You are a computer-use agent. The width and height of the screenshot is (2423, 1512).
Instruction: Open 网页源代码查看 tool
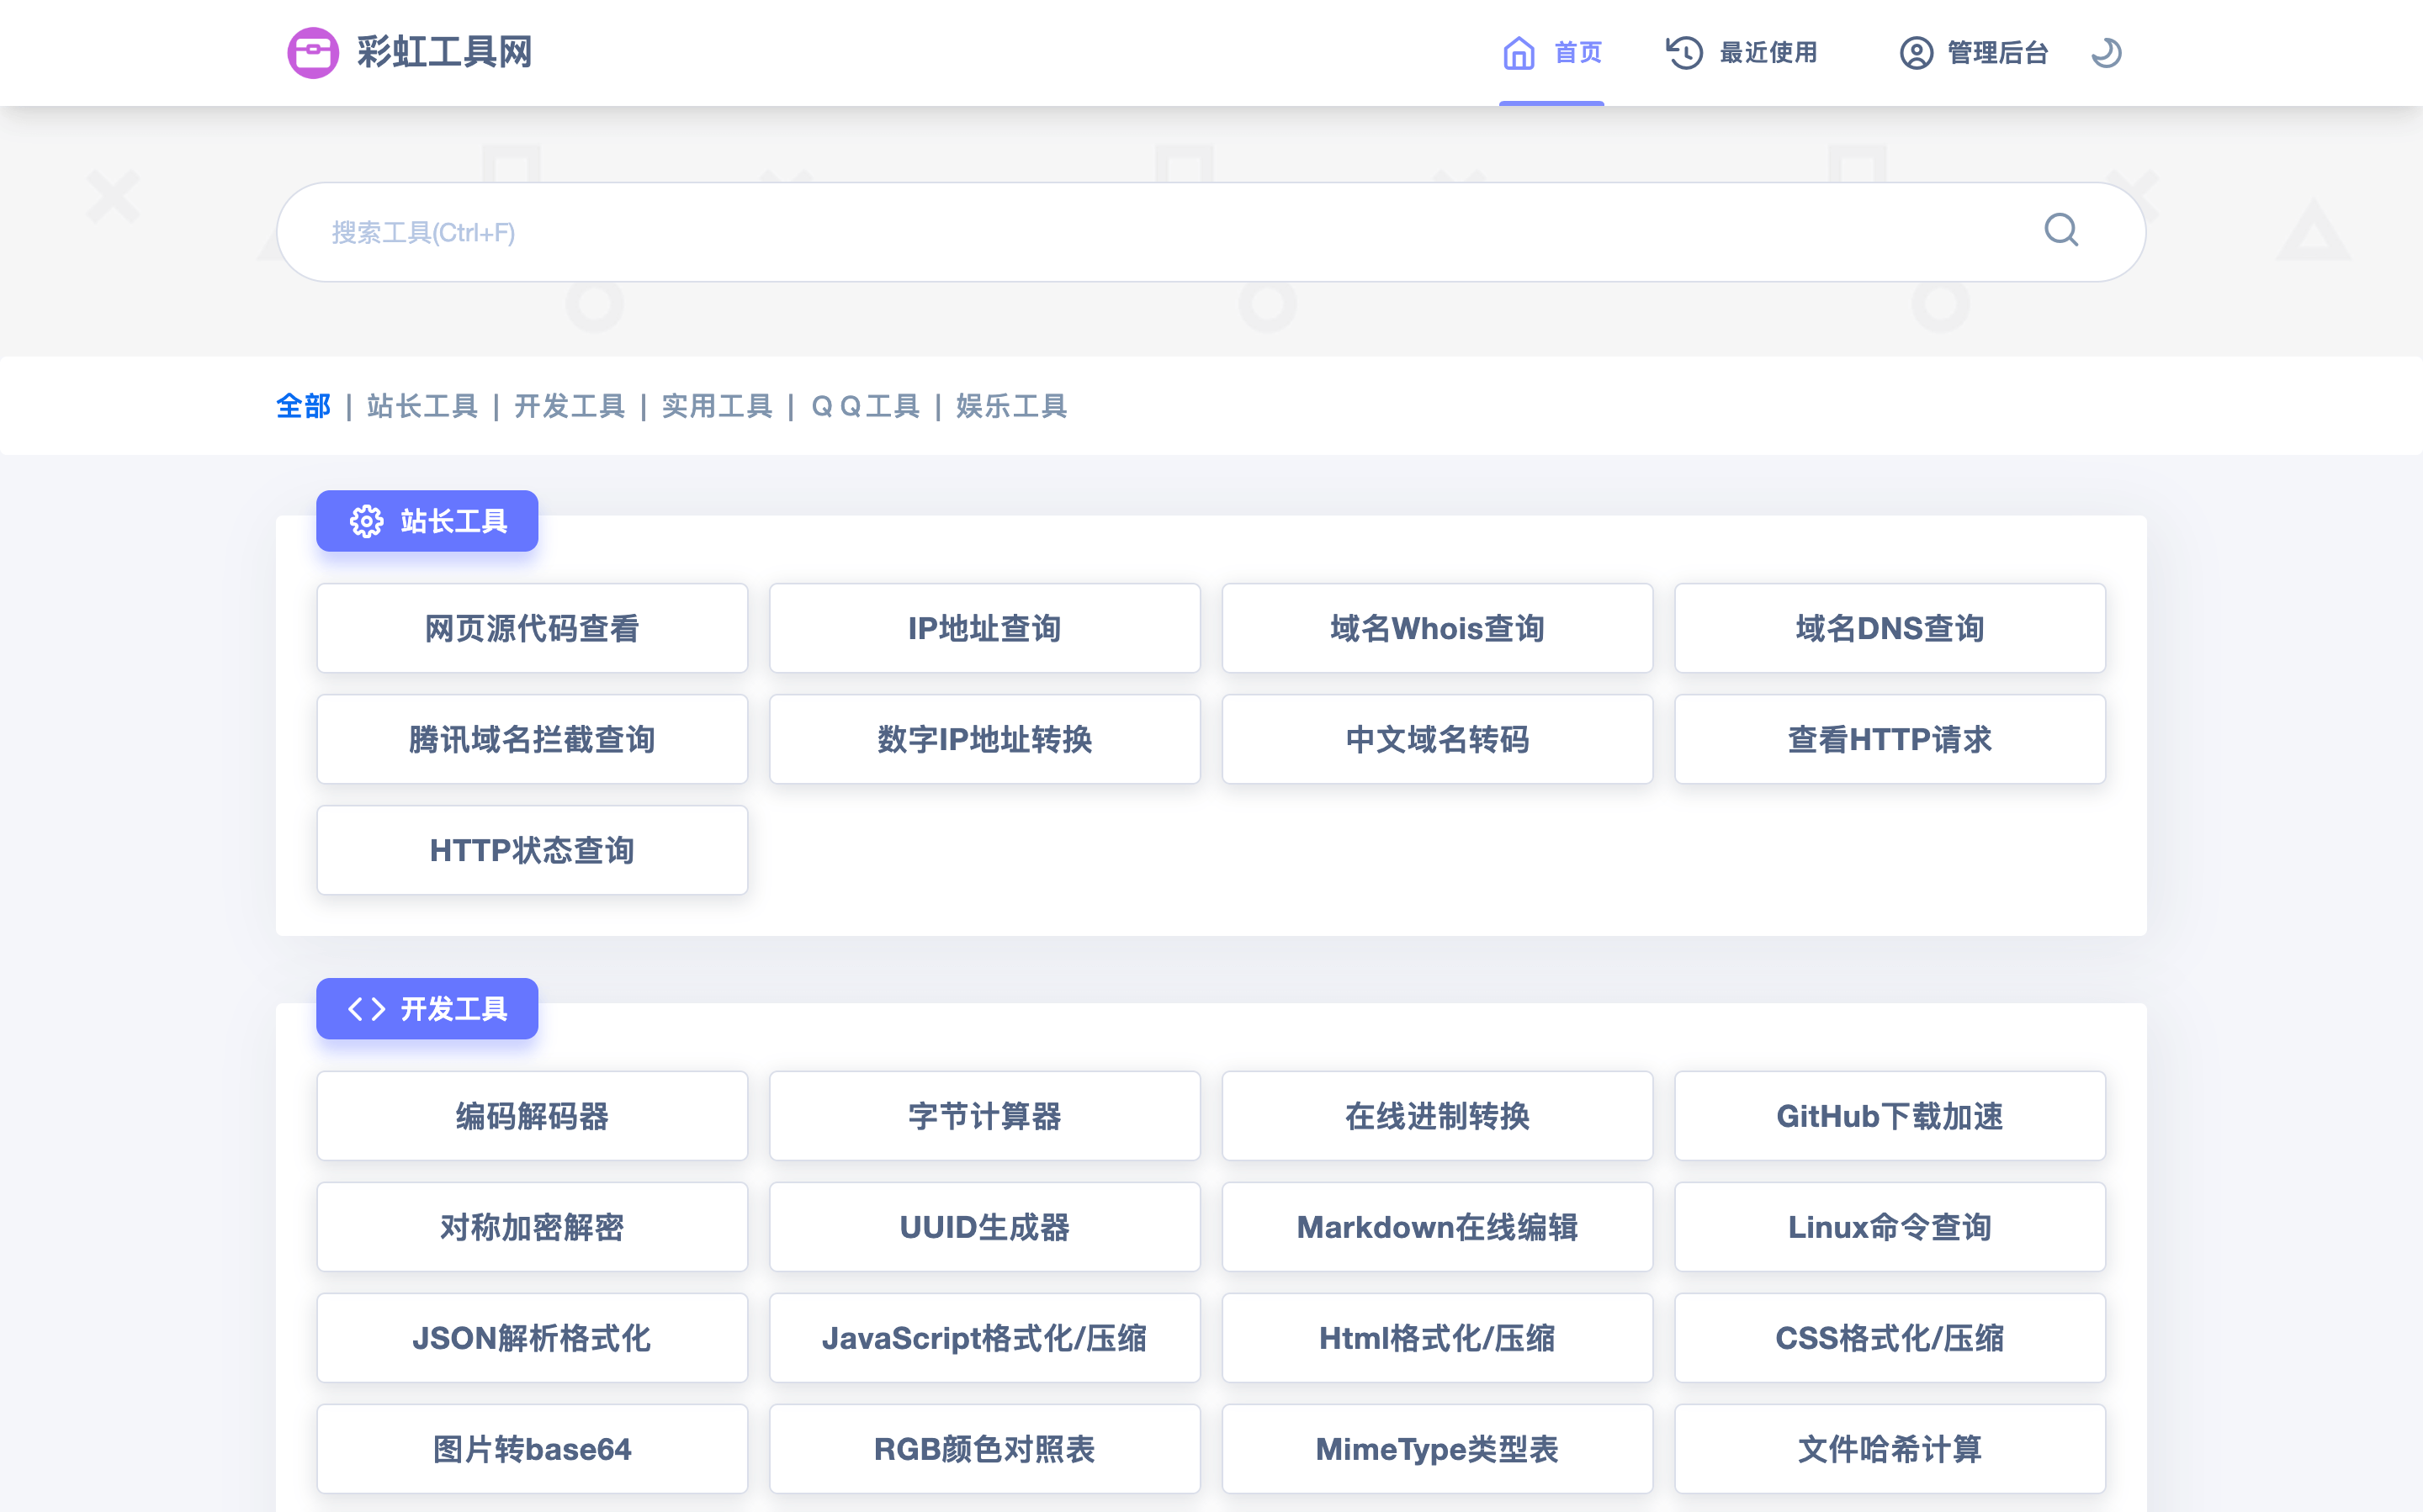tap(533, 628)
